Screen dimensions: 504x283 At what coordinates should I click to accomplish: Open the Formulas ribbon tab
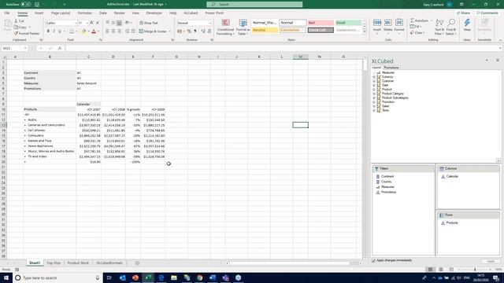click(84, 13)
